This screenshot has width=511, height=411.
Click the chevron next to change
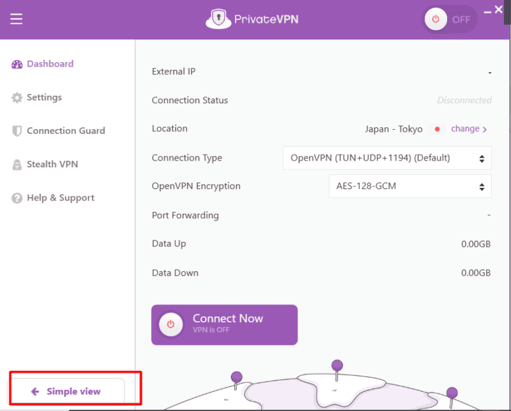click(484, 129)
